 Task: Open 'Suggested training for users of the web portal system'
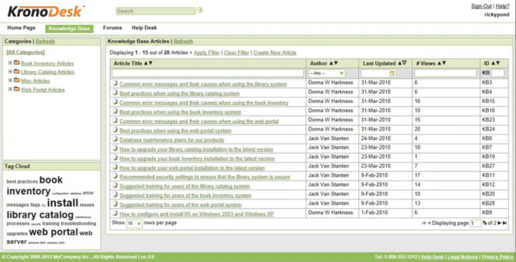[181, 205]
